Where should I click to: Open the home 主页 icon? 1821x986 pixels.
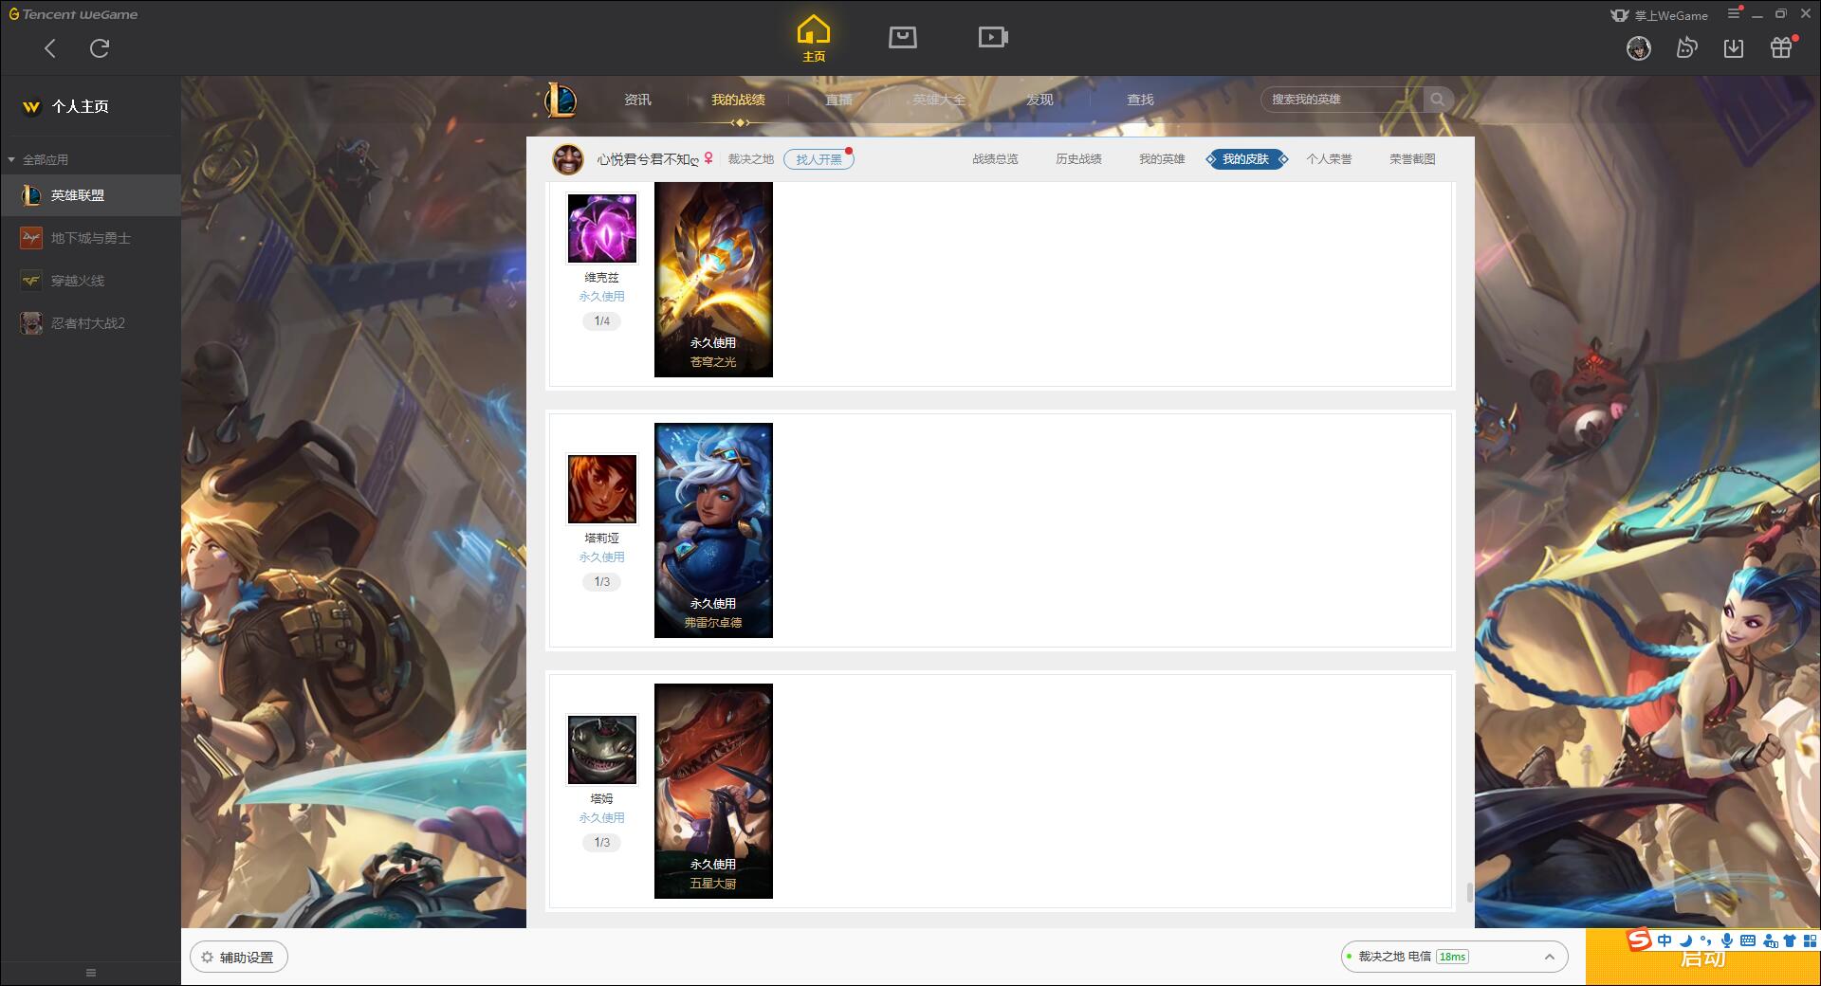(x=813, y=38)
